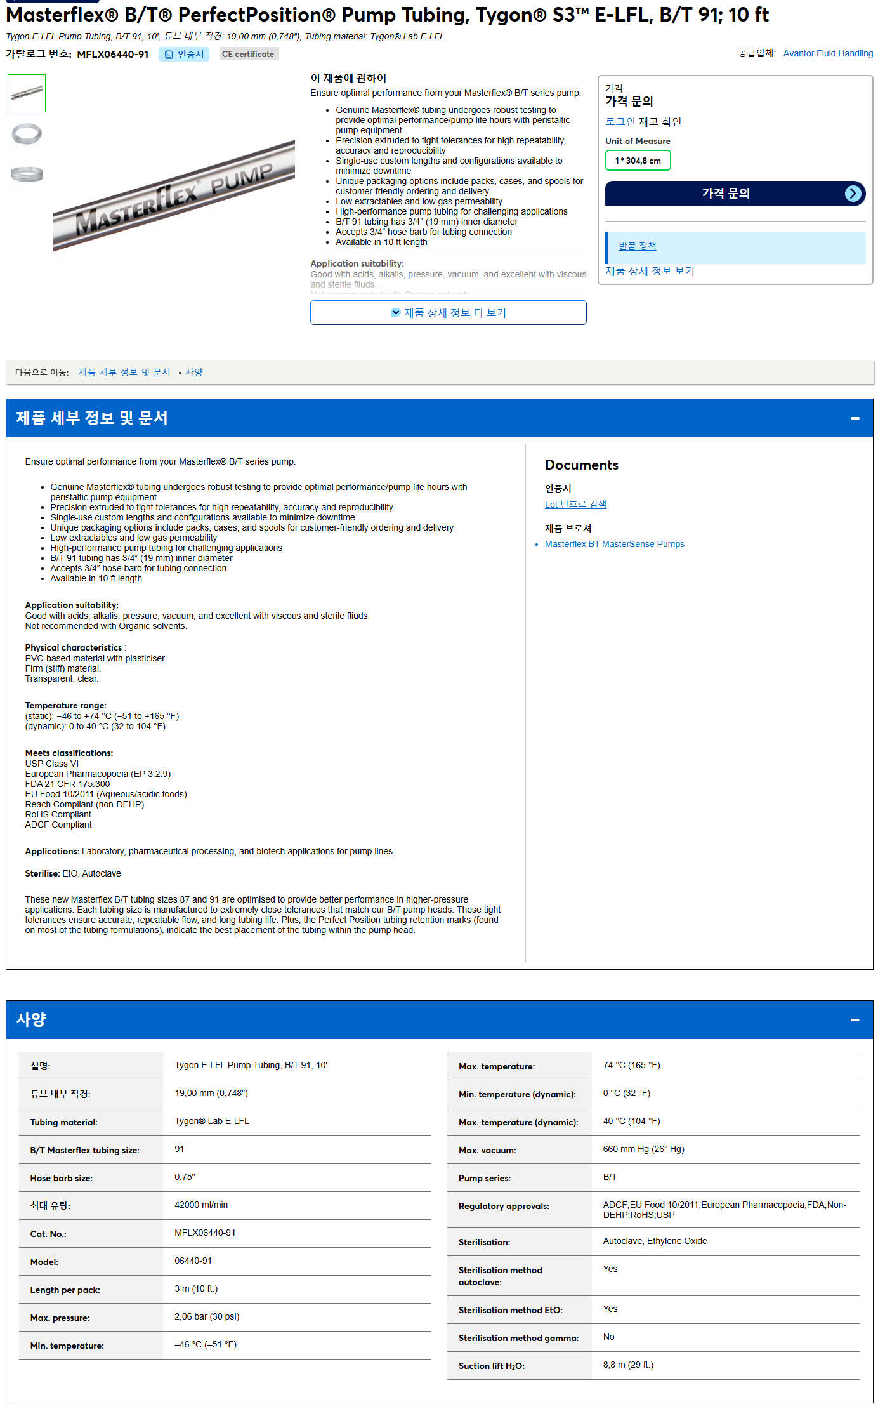Image resolution: width=878 pixels, height=1416 pixels.
Task: Click the chevron icon beside 제품 상세 정보 더 보기
Action: coord(396,312)
